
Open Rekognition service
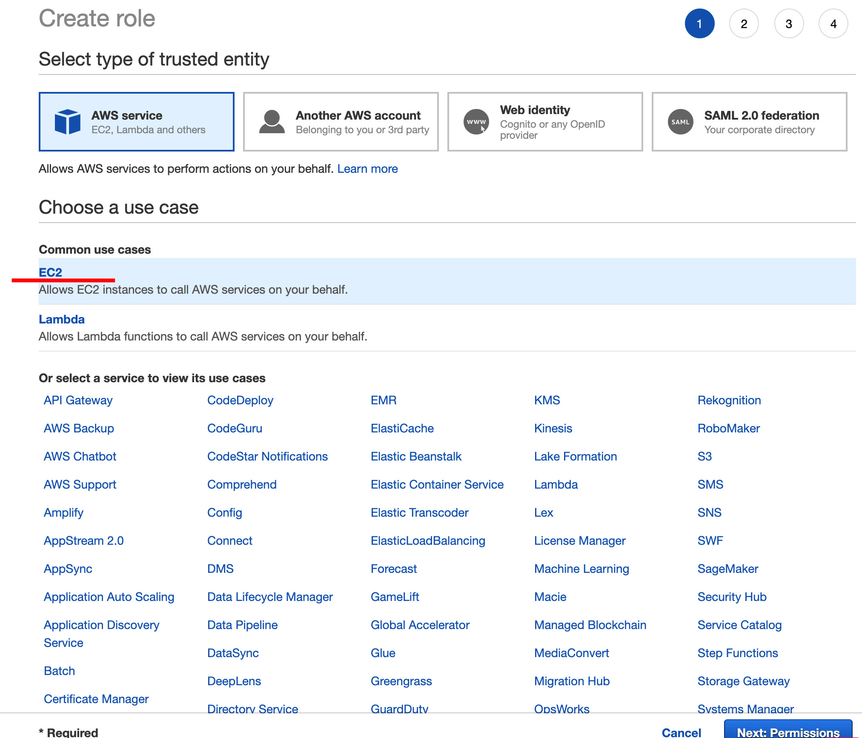pyautogui.click(x=729, y=400)
